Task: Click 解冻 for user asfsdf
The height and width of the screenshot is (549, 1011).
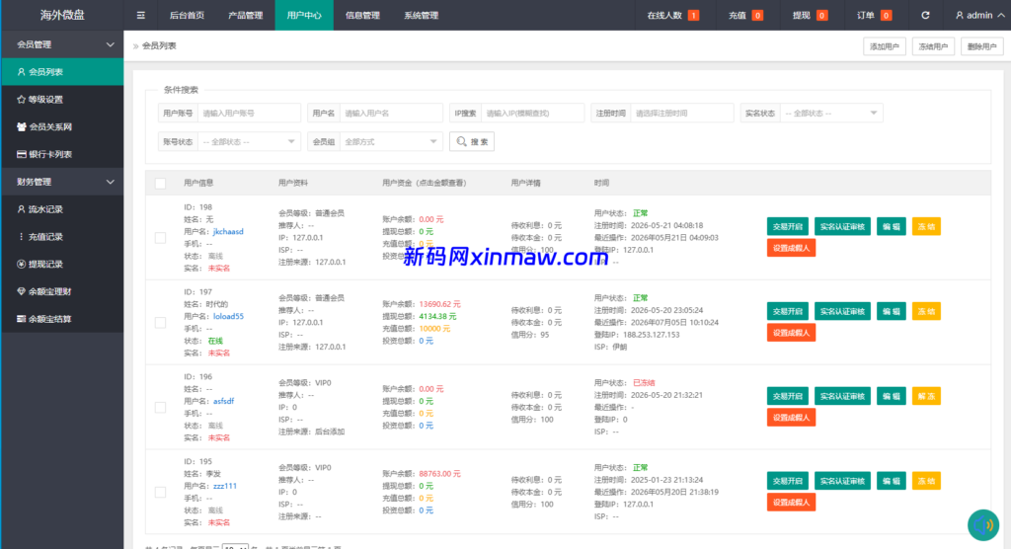Action: click(926, 396)
